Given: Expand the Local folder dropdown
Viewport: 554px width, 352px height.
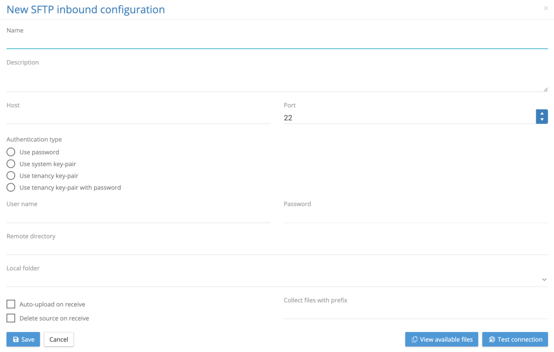Looking at the screenshot, I should pyautogui.click(x=544, y=279).
